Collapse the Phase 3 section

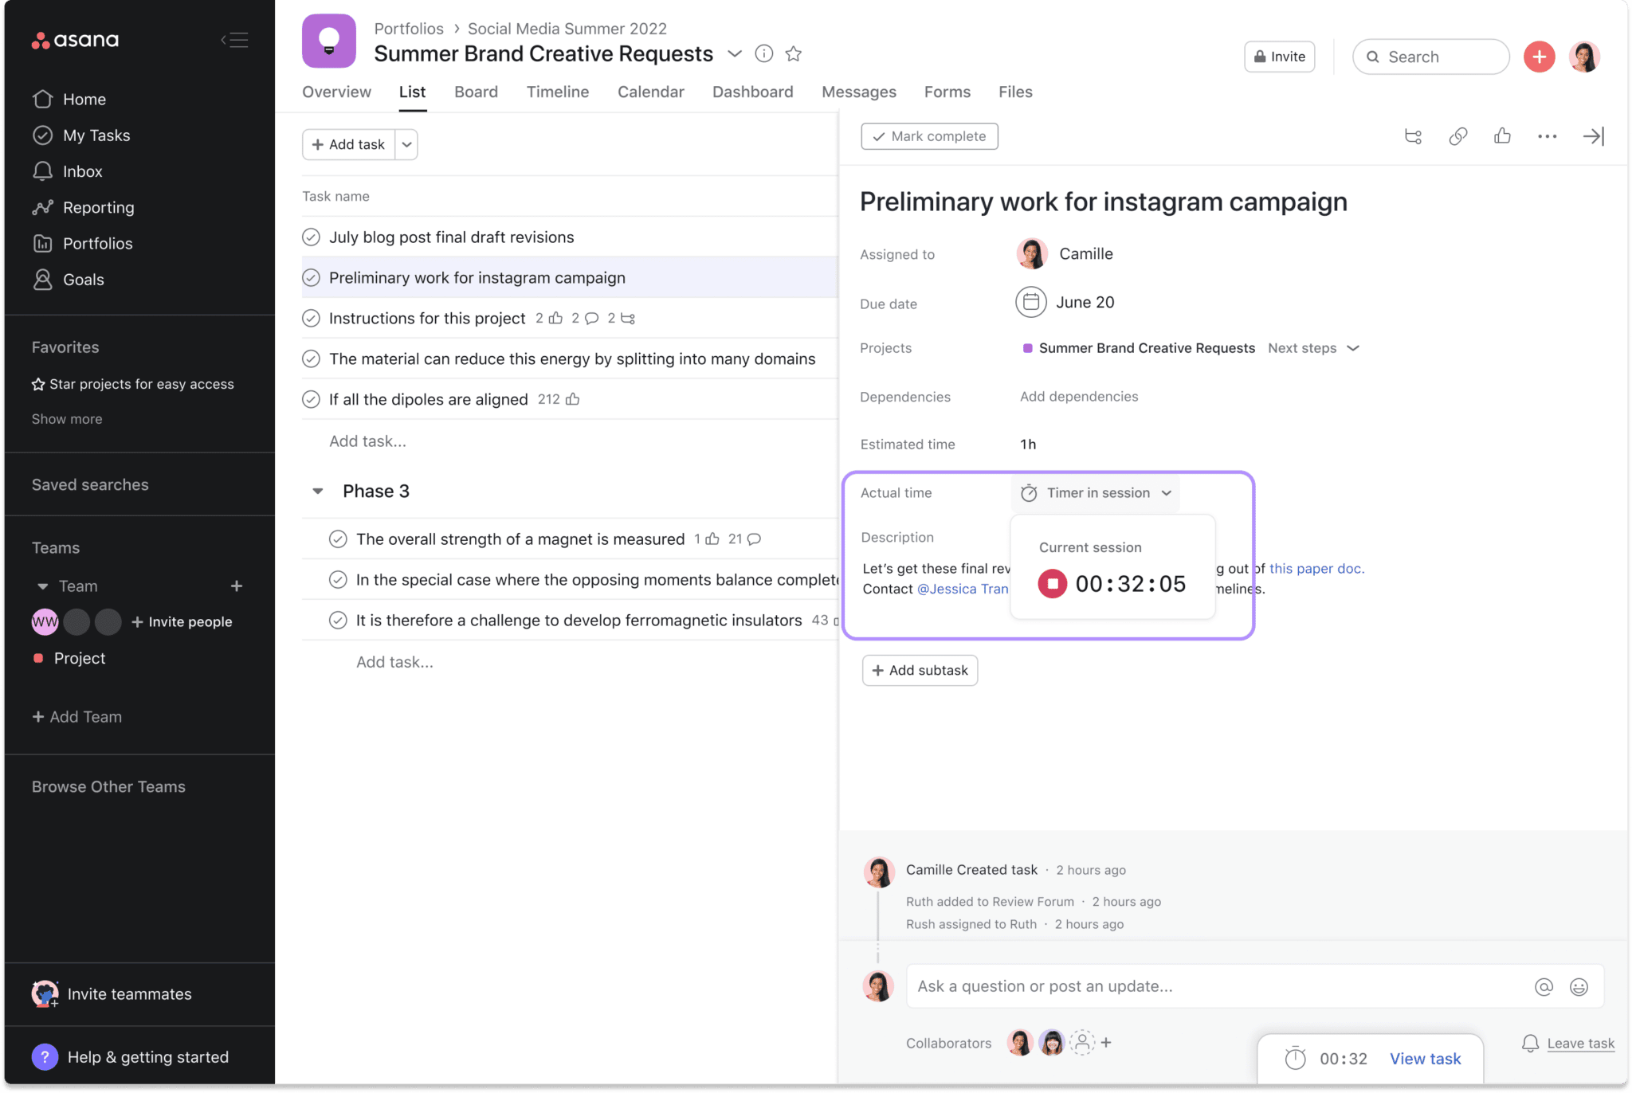click(x=318, y=492)
